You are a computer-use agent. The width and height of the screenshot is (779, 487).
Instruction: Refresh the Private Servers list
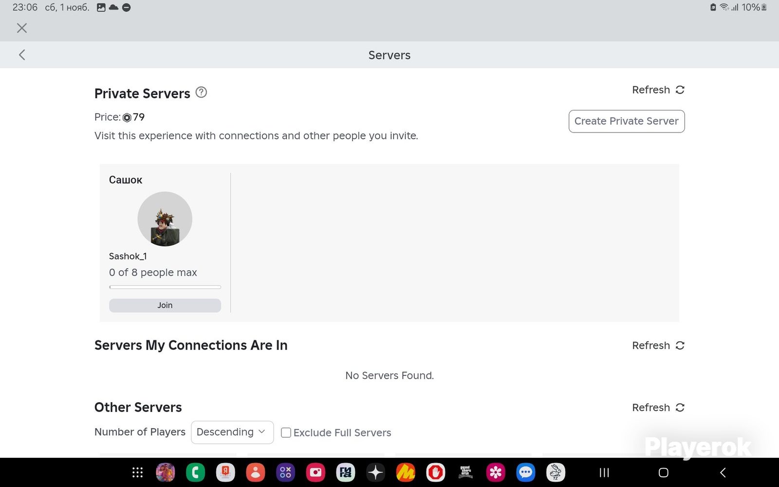click(658, 90)
